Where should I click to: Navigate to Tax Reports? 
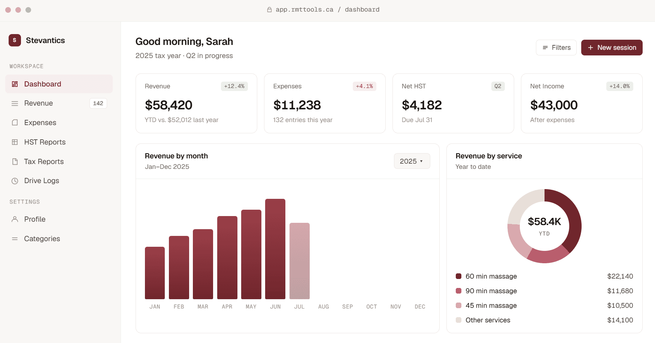59,161
